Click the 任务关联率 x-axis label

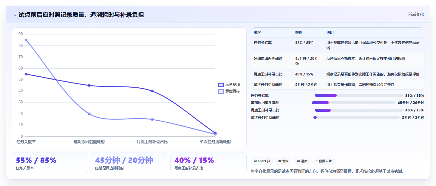26,142
